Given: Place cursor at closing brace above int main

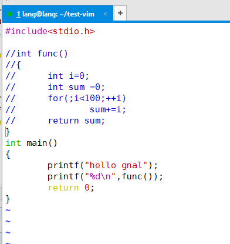Looking at the screenshot, I should pyautogui.click(x=8, y=132).
